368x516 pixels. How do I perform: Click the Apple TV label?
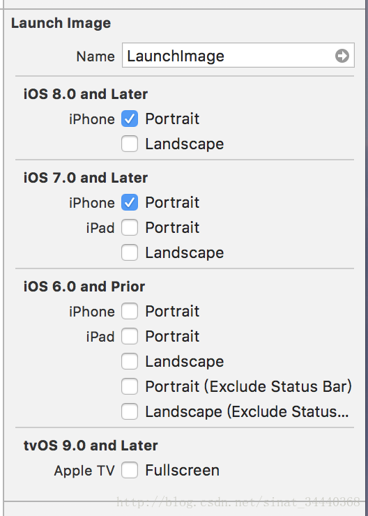pyautogui.click(x=84, y=471)
